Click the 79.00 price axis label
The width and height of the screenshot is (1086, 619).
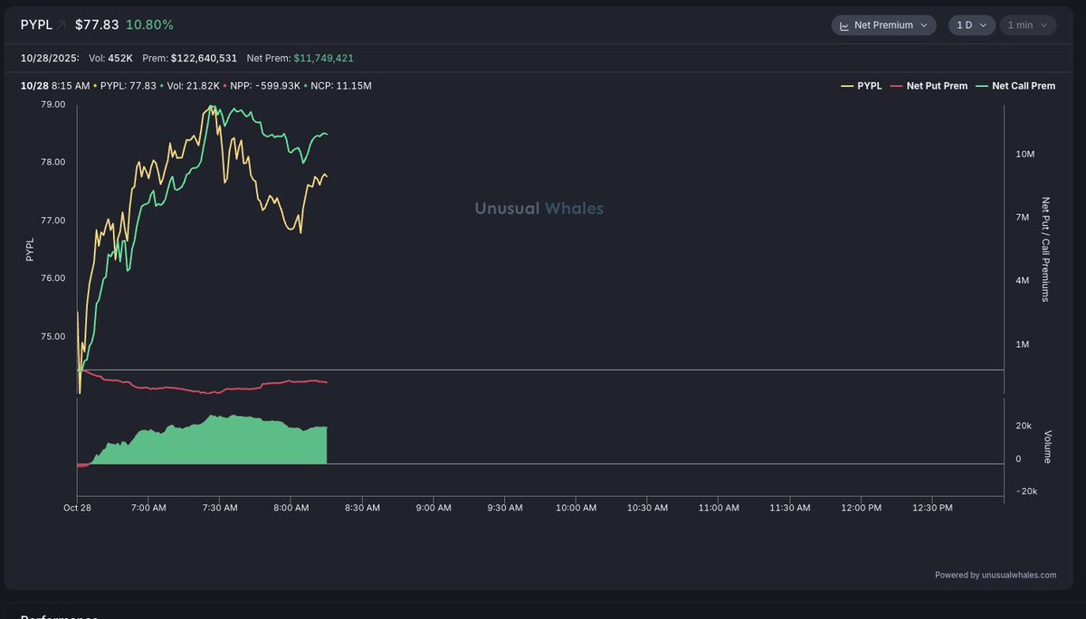coord(53,105)
